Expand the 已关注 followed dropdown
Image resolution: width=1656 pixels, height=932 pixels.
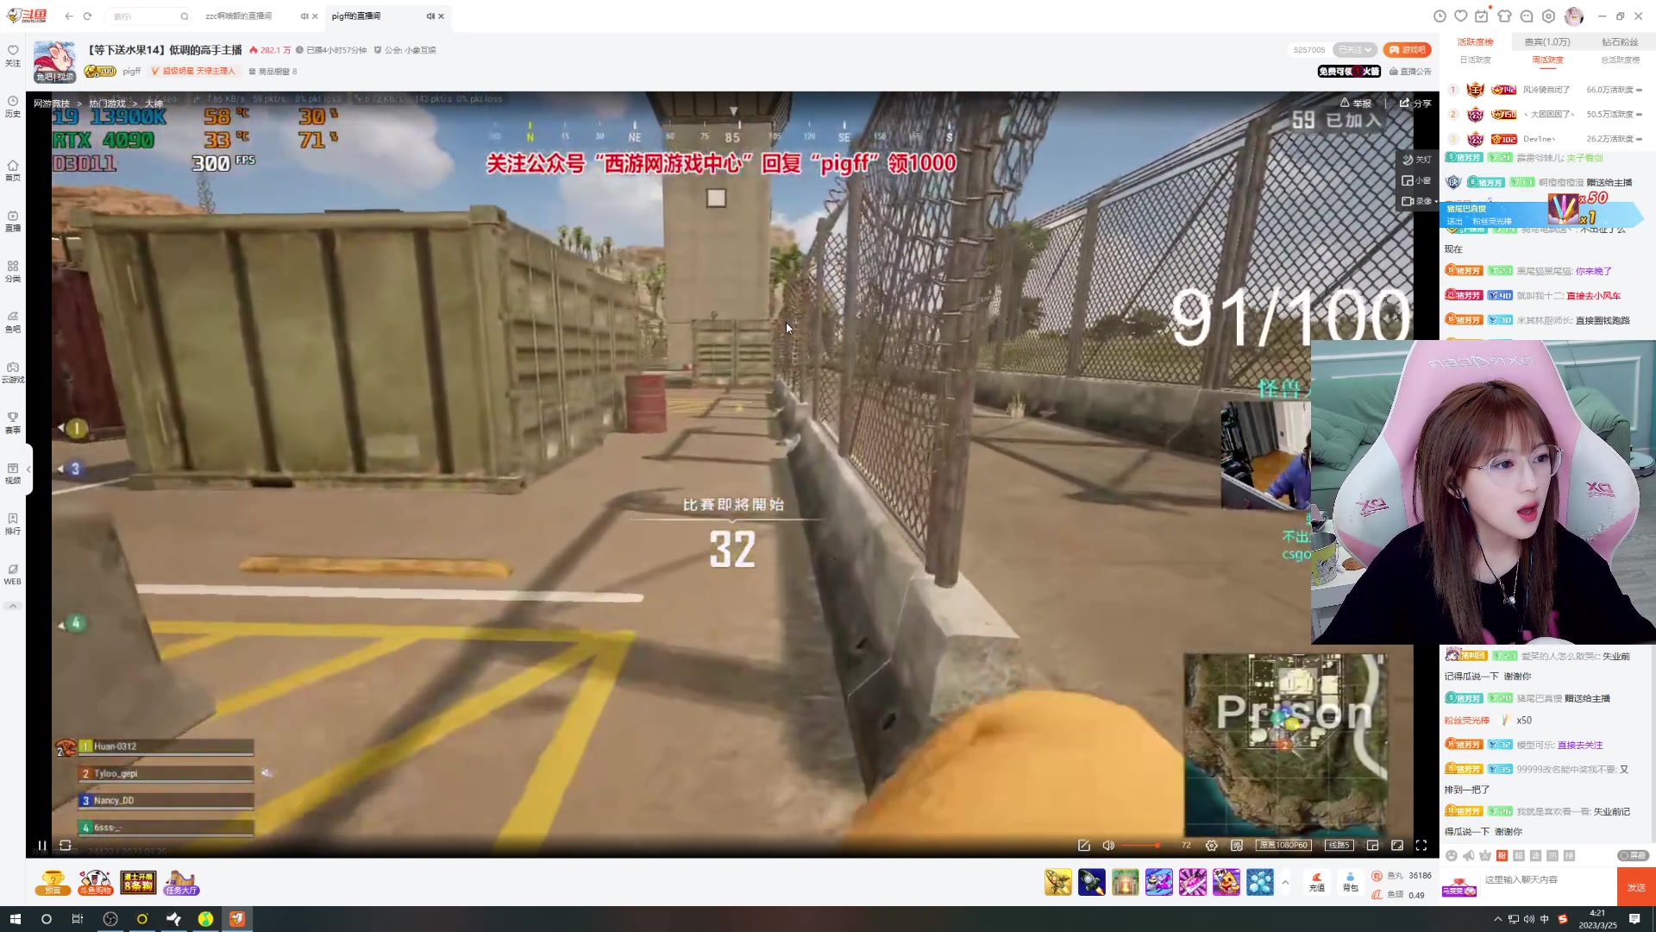tap(1354, 50)
